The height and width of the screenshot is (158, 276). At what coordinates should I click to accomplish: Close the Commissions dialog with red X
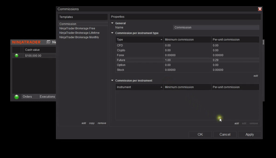260,9
